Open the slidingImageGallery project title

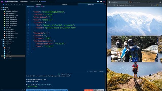(x=12, y=2)
